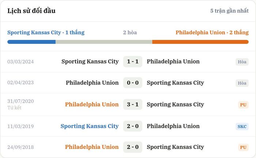Click the 3 - 1 score box
Viewport: 256px width, 158px height.
133,105
